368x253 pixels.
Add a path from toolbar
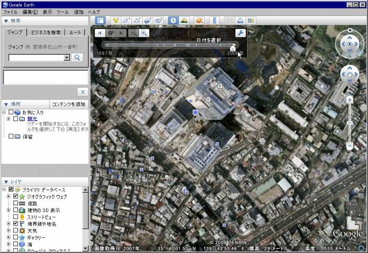pos(137,21)
